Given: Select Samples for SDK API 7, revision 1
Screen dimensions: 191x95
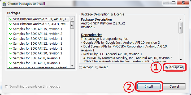Looking at the screenshot, I should coord(39,63).
